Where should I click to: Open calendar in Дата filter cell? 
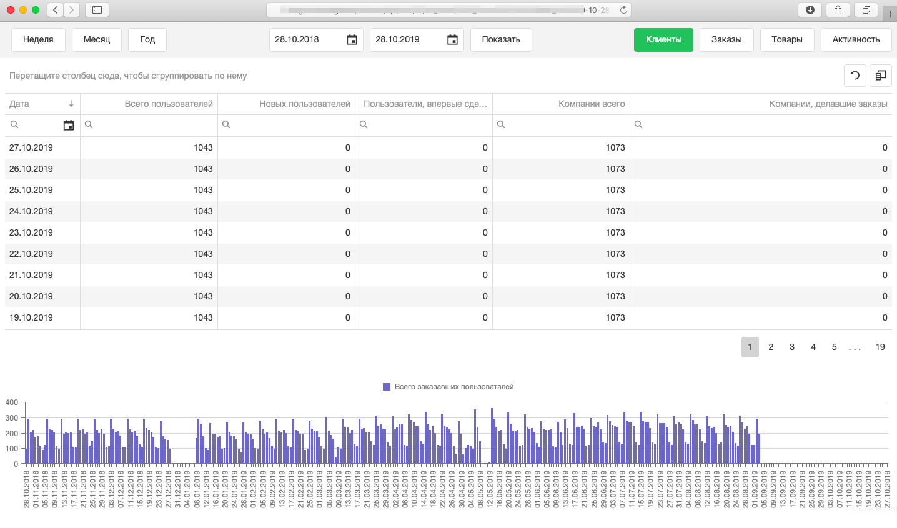pos(69,126)
